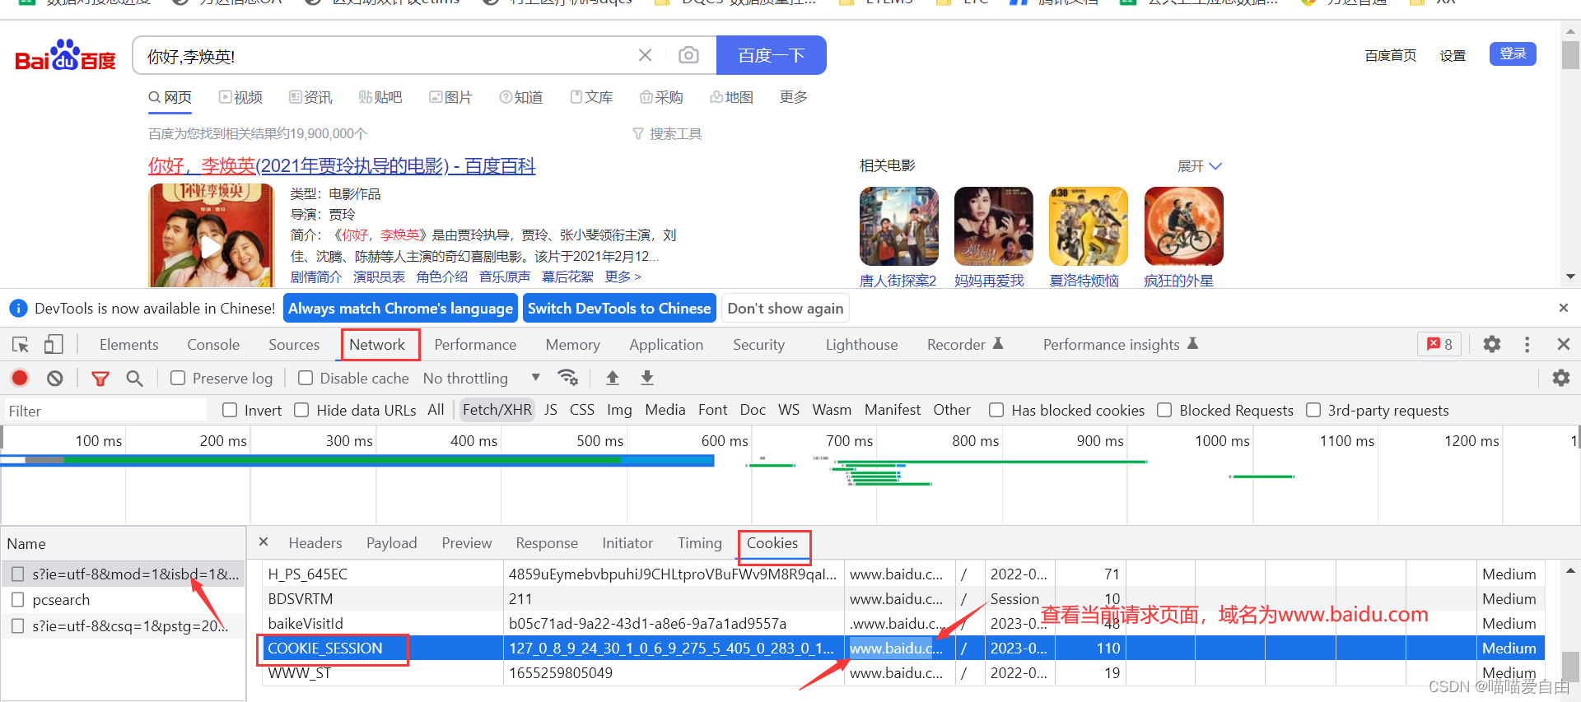The height and width of the screenshot is (702, 1581).
Task: Check 3rd-party requests checkbox
Action: click(x=1313, y=410)
